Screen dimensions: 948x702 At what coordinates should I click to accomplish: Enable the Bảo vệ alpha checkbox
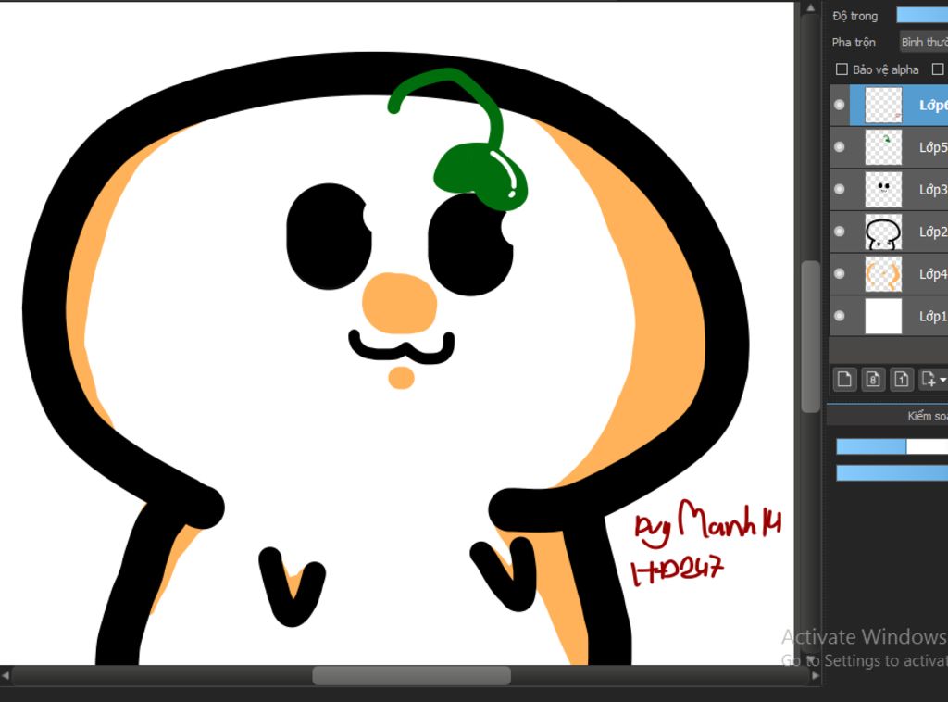coord(841,69)
